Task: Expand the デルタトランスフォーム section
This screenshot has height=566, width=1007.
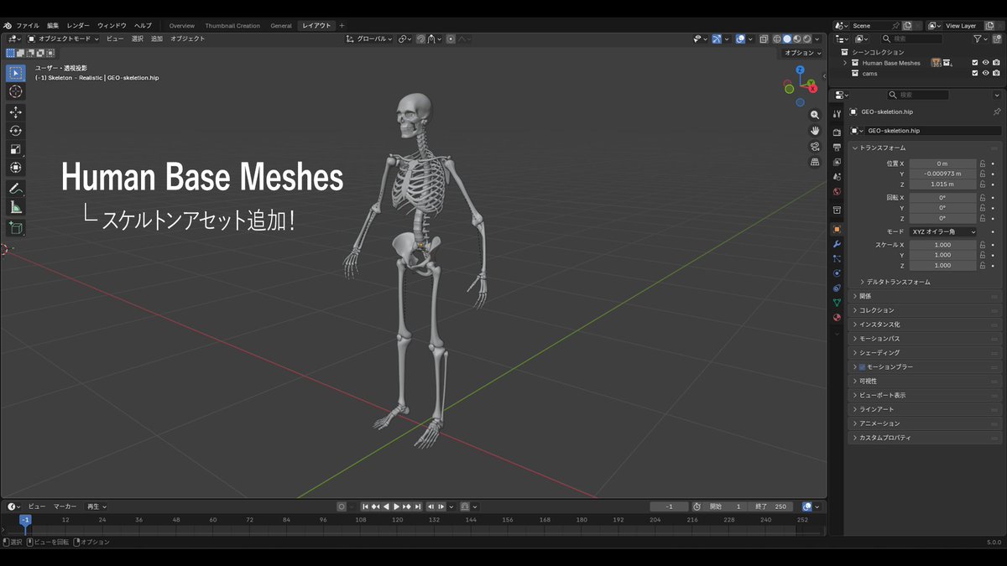Action: [898, 282]
